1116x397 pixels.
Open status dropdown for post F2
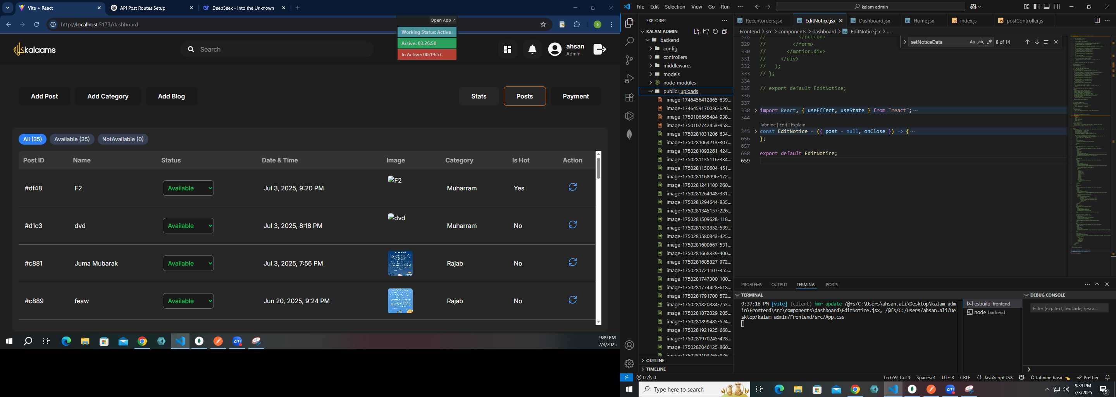(x=188, y=188)
